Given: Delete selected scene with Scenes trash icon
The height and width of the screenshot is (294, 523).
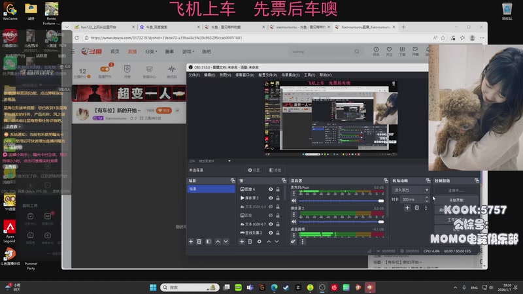Looking at the screenshot, I should [x=199, y=241].
